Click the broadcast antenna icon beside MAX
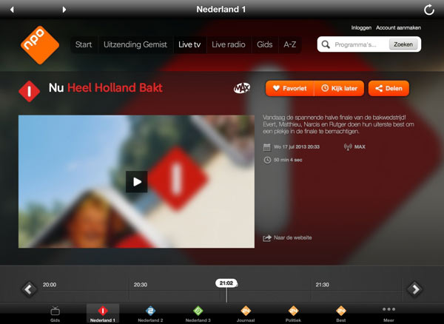 click(348, 147)
